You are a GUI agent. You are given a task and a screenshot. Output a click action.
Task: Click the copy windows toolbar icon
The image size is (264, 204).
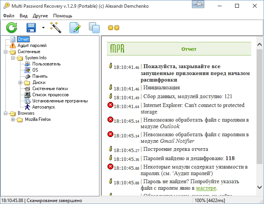pyautogui.click(x=94, y=28)
